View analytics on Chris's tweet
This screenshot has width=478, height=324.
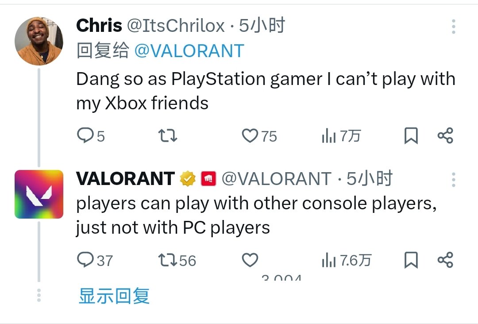[328, 136]
